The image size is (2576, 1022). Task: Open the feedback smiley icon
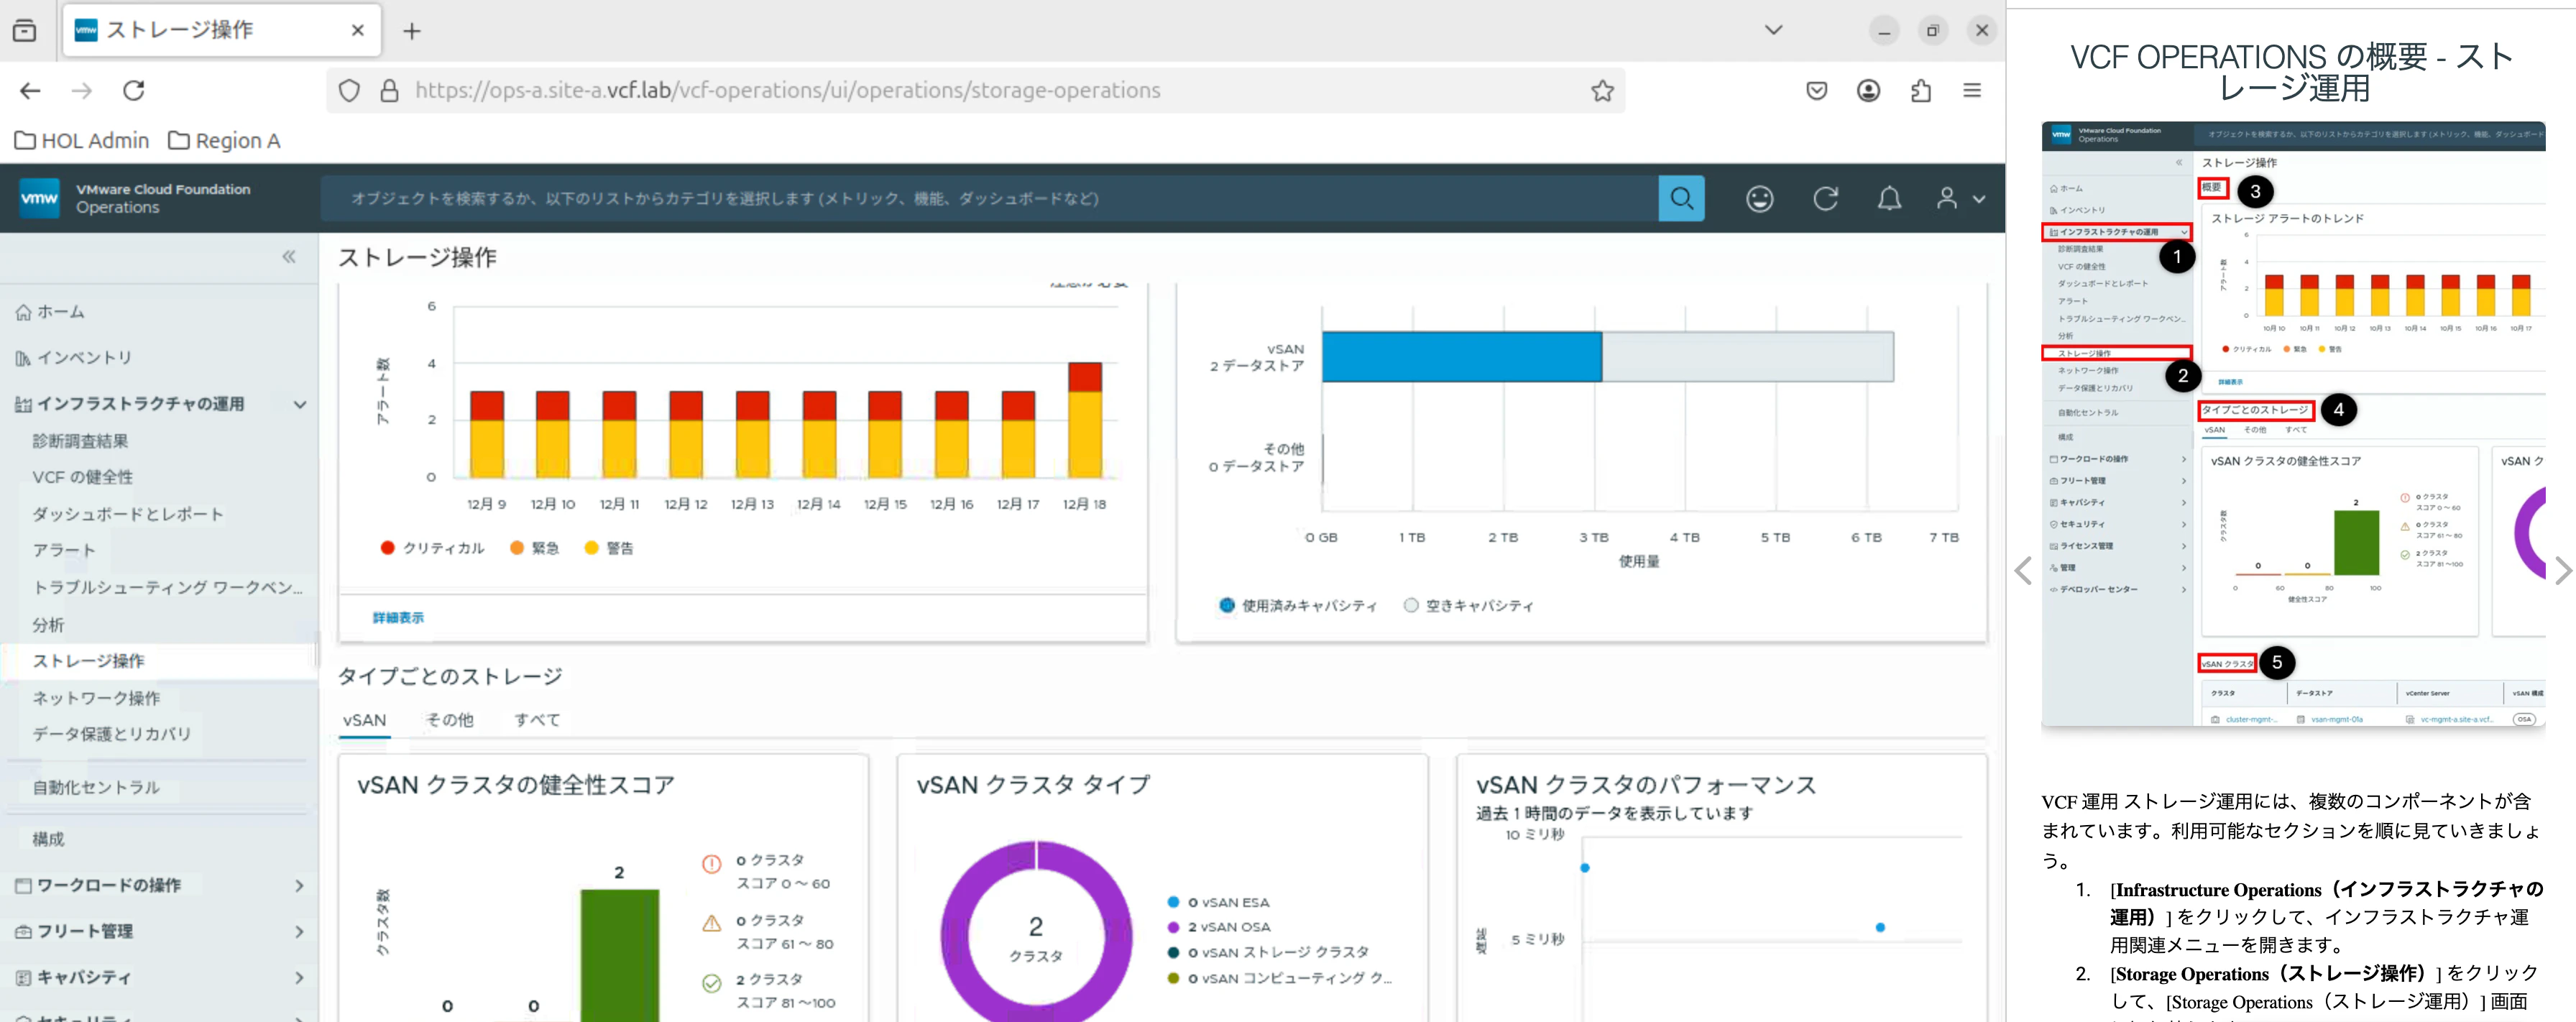click(x=1759, y=199)
